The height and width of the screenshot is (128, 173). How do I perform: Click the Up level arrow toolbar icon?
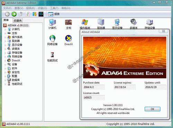point(21,14)
